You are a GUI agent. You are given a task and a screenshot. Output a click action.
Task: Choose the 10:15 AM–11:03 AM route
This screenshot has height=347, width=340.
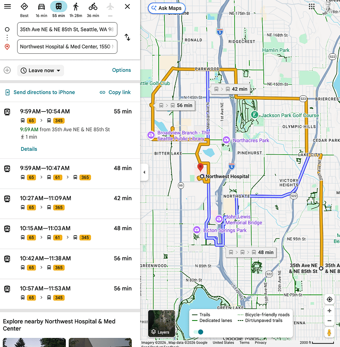pyautogui.click(x=70, y=234)
